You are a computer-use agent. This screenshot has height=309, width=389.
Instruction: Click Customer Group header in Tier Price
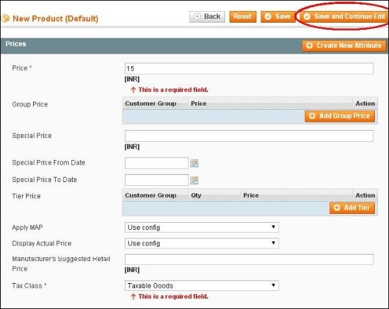click(x=150, y=195)
